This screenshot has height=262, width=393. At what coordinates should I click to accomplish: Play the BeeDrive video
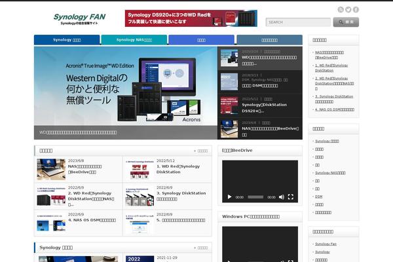click(229, 197)
